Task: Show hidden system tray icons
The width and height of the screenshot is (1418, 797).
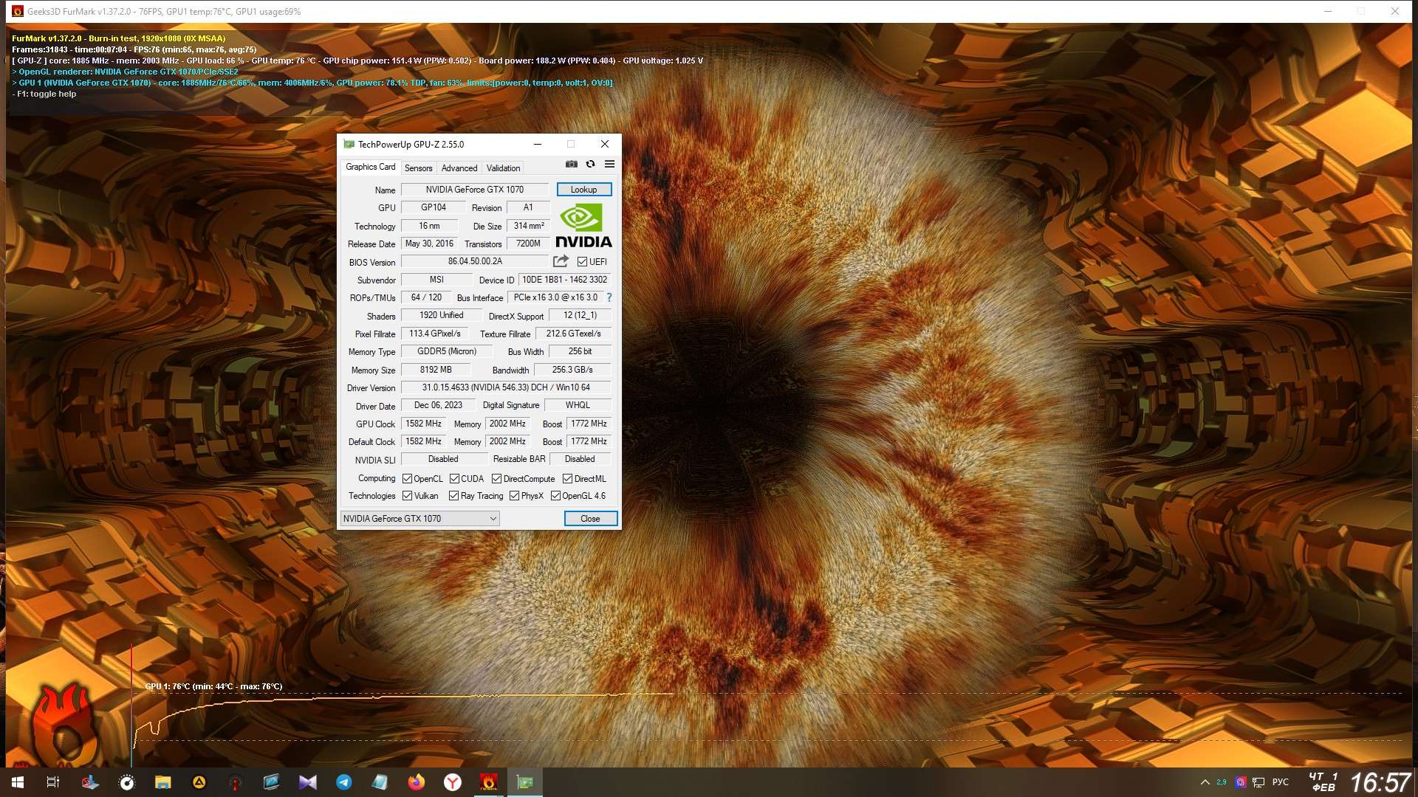Action: 1205,782
